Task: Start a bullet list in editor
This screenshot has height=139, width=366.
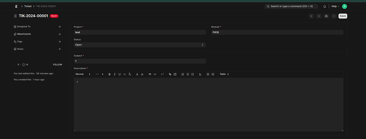Action: (188, 74)
